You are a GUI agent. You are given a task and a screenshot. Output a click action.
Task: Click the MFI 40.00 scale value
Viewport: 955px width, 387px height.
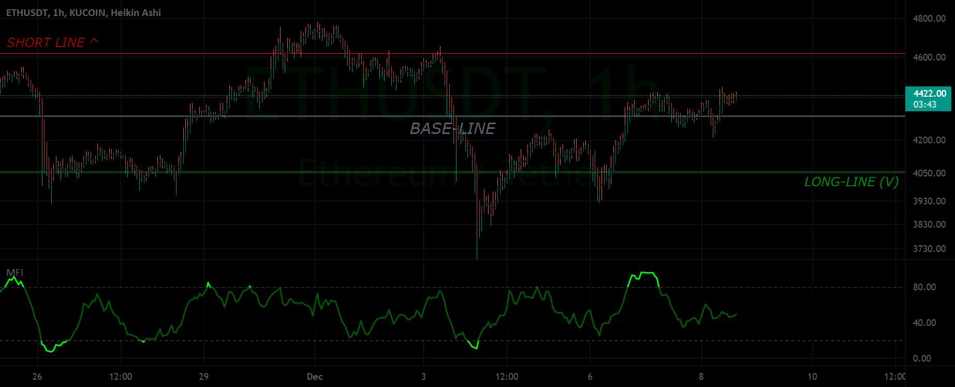[x=924, y=323]
